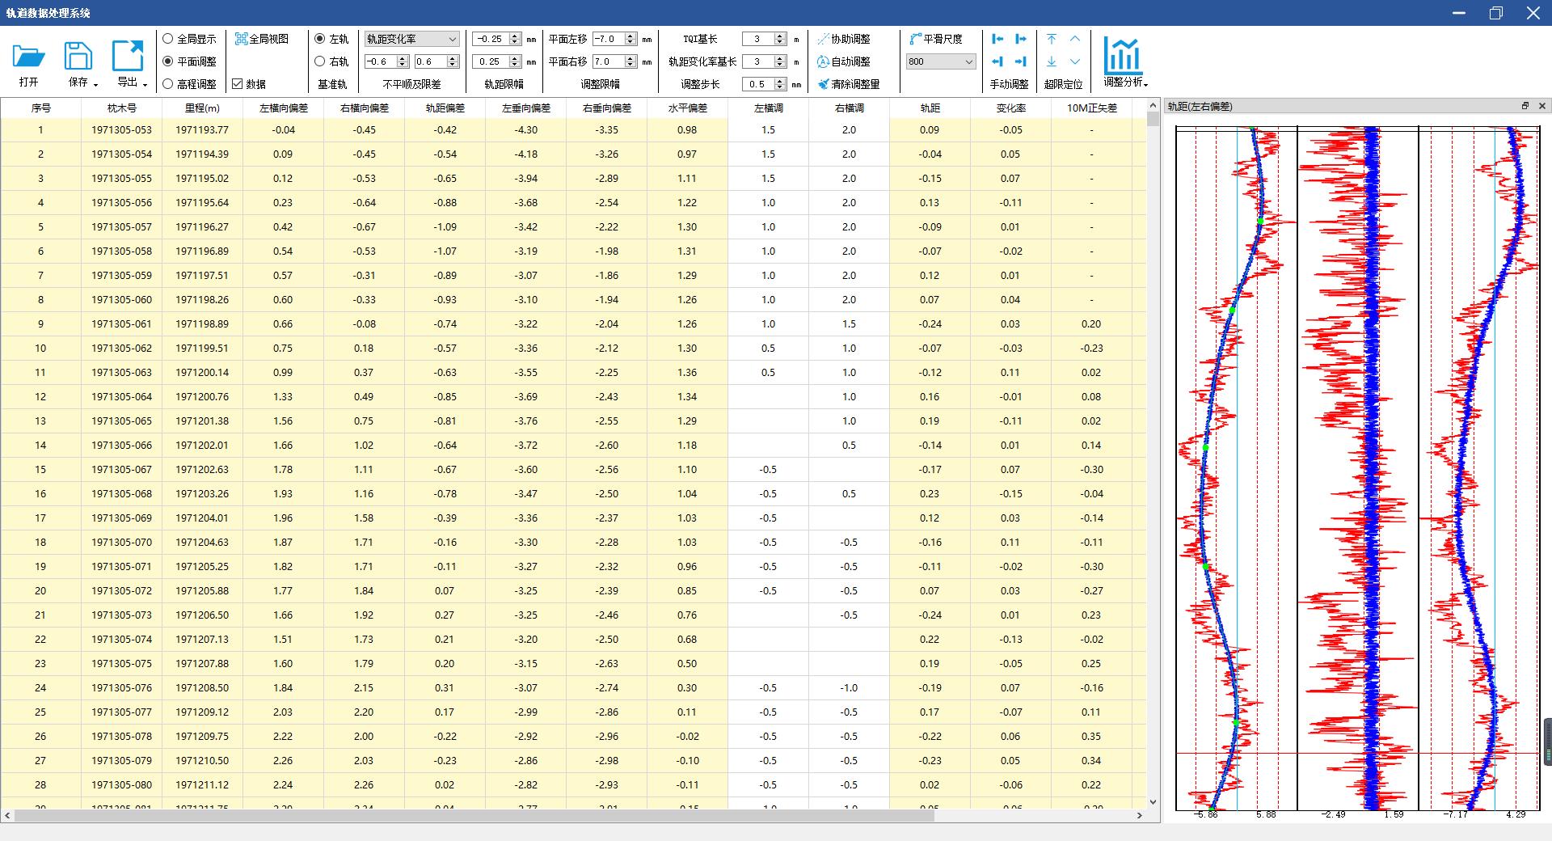Float the 轨距(左右偏差) chart panel
The width and height of the screenshot is (1552, 841).
(1525, 106)
